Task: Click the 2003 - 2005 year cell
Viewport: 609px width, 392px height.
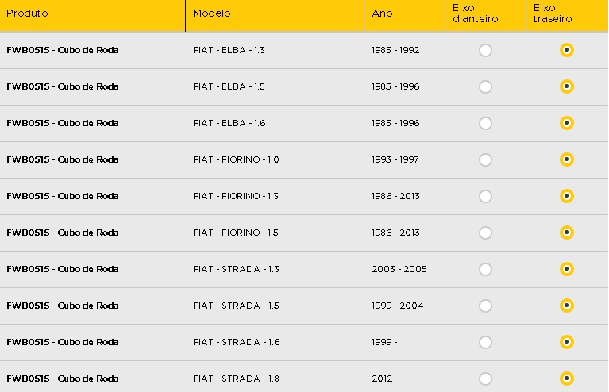Action: tap(399, 269)
